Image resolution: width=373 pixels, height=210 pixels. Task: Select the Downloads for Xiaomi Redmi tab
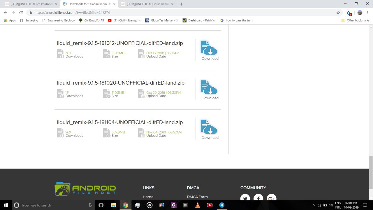[x=89, y=4]
